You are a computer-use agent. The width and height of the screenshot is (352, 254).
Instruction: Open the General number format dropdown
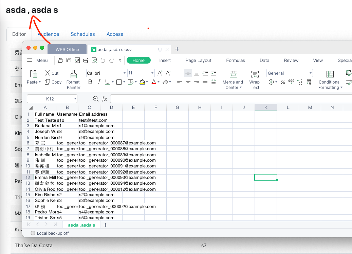(311, 73)
